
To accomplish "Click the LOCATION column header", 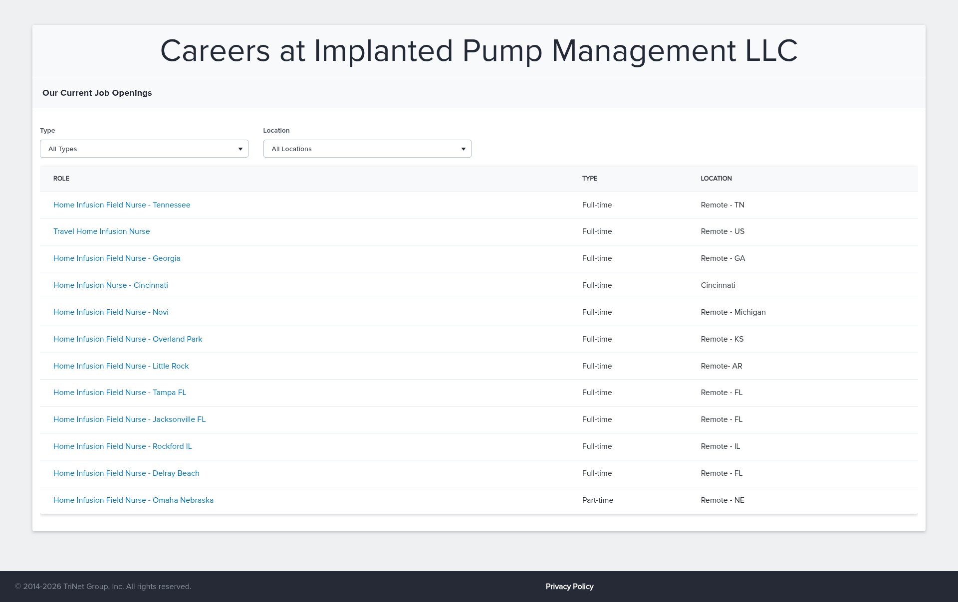I will 716,179.
